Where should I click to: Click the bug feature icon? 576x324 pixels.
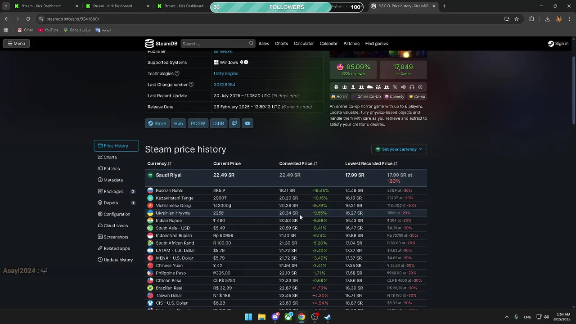(x=336, y=87)
